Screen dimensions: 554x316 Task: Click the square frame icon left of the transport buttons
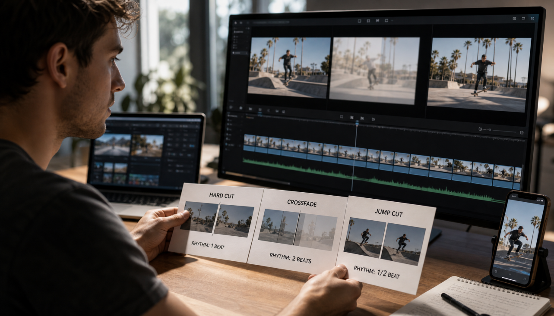click(x=341, y=117)
